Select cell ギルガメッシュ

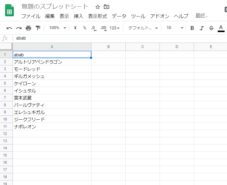click(52, 76)
